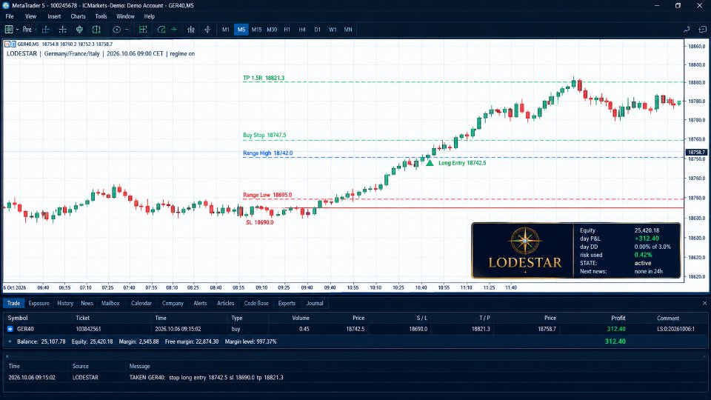Open the Charts menu
Screen dimensions: 711x400
click(78, 16)
